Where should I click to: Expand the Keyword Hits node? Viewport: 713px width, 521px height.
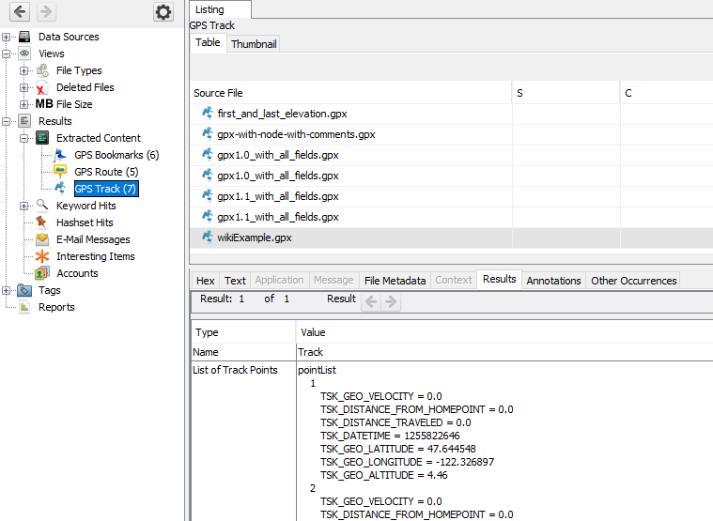click(24, 206)
